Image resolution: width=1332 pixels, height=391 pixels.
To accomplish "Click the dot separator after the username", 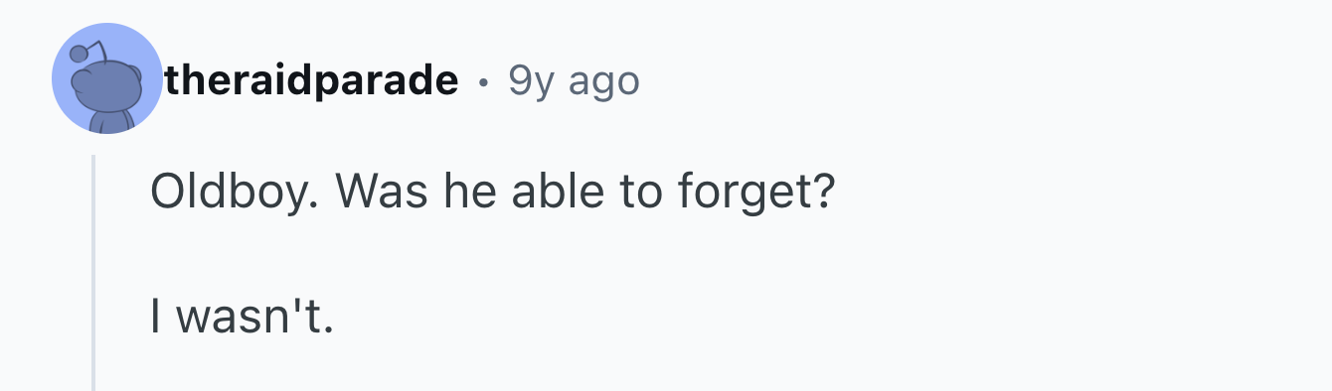I will tap(483, 82).
